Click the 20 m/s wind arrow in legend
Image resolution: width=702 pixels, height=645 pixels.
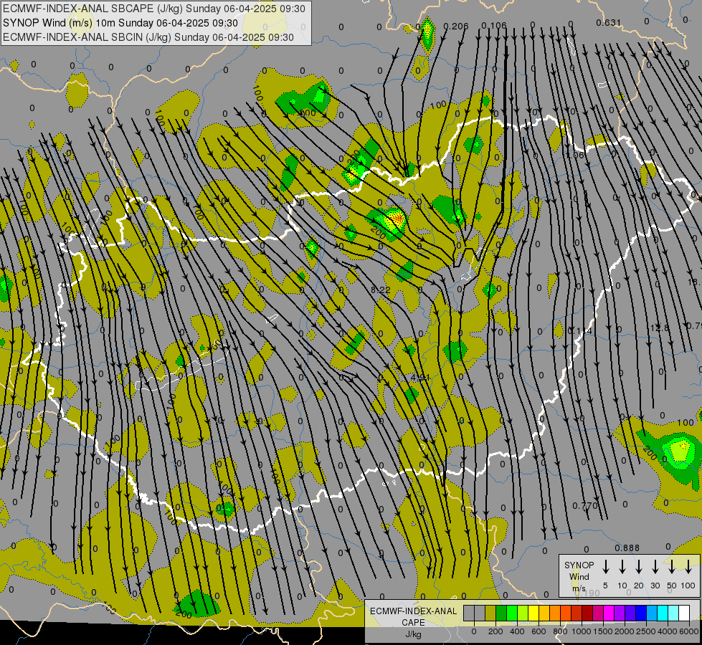click(639, 567)
